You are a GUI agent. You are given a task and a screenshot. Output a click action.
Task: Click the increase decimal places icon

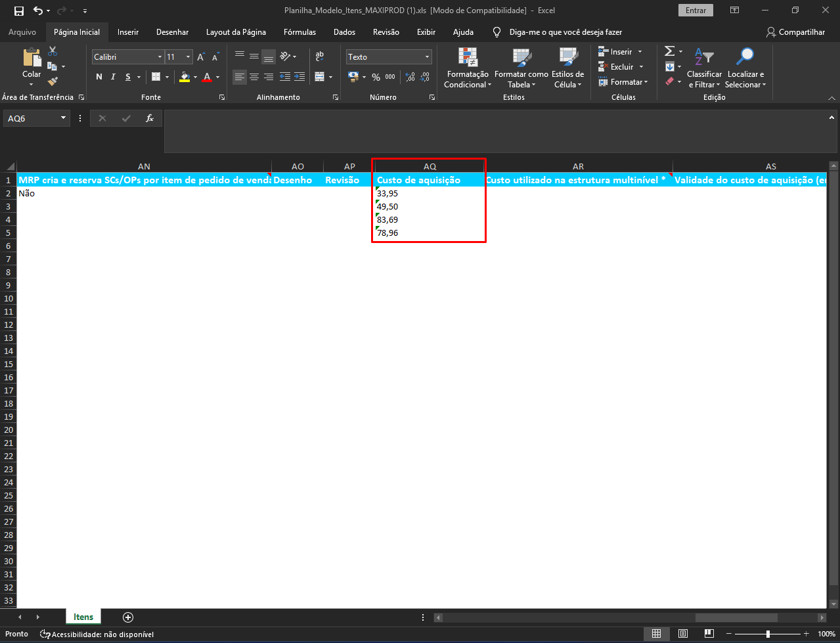tap(410, 77)
